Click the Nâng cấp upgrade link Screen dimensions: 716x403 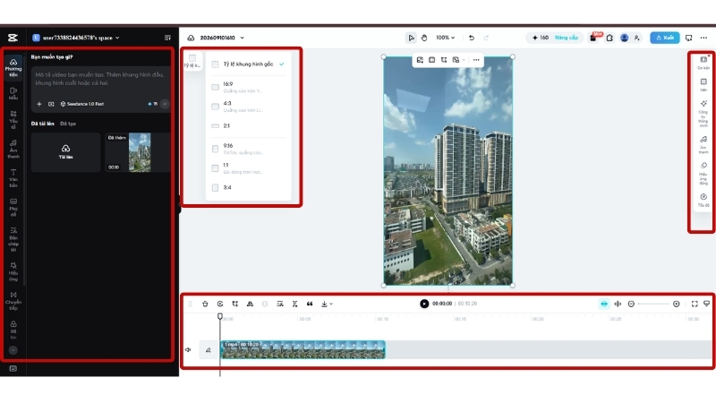(567, 38)
